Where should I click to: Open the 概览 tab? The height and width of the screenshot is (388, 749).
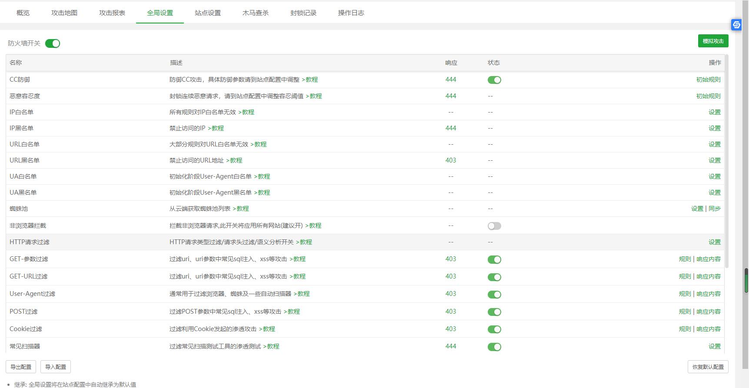tap(23, 13)
